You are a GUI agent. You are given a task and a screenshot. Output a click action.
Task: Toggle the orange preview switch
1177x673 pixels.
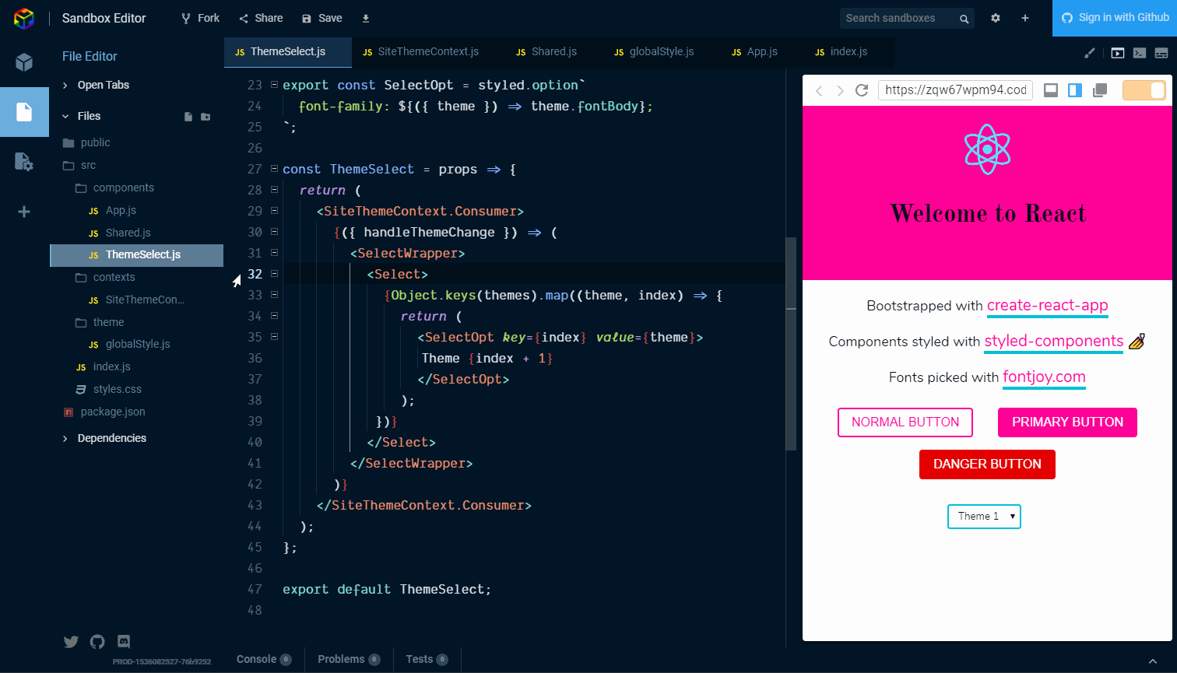tap(1144, 90)
